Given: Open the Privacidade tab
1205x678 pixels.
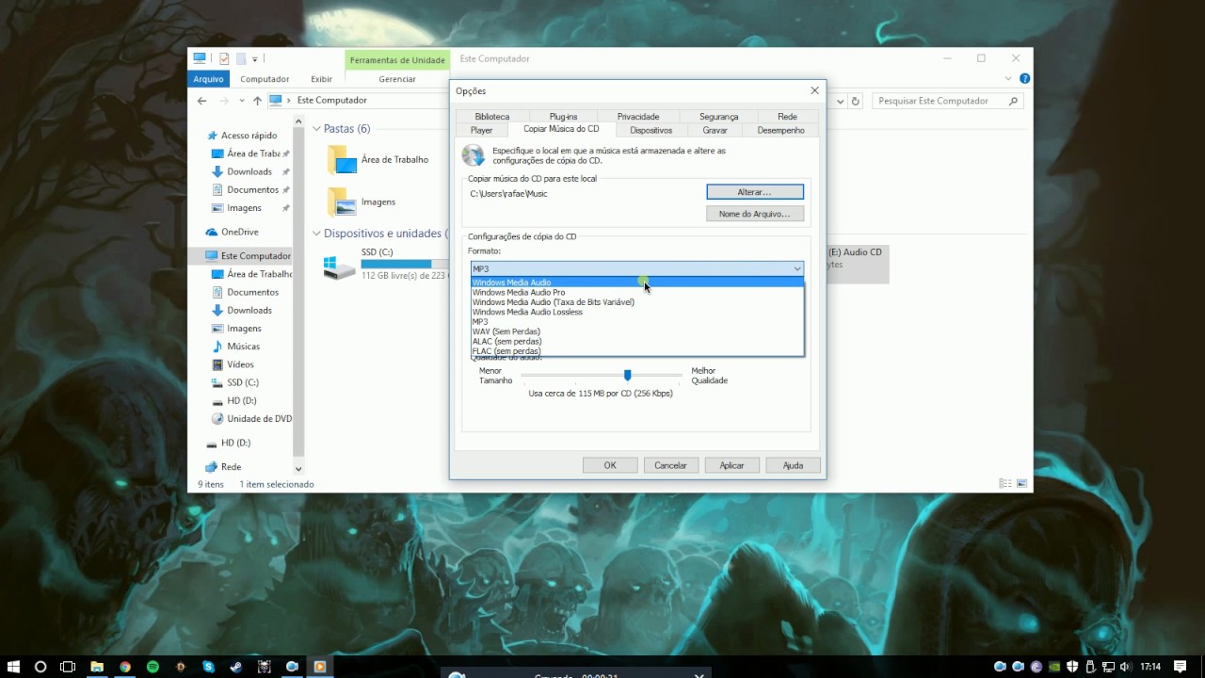Looking at the screenshot, I should 638,117.
